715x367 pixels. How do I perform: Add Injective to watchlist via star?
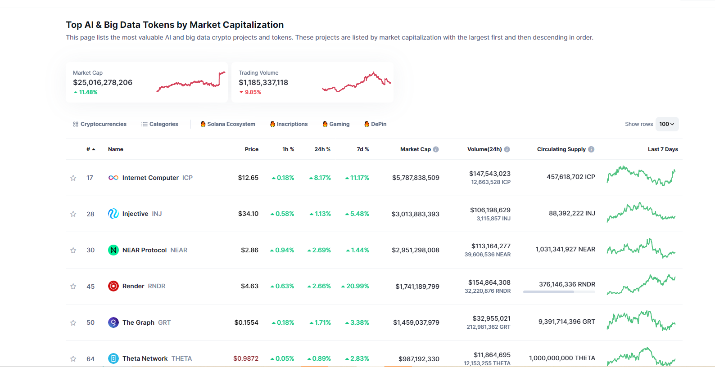point(73,214)
